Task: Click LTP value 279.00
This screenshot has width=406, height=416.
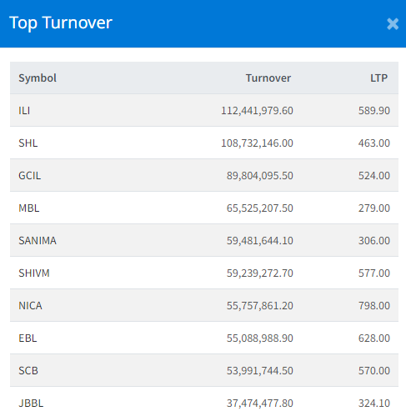Action: click(374, 208)
